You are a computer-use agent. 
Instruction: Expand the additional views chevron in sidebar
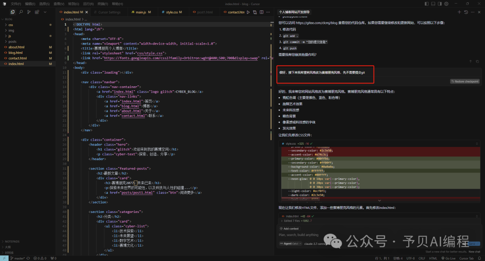coord(45,12)
